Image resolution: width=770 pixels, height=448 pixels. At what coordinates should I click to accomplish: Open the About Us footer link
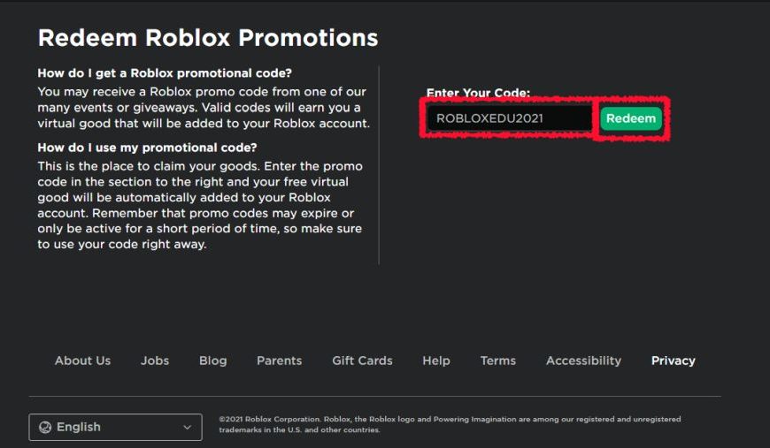coord(82,361)
